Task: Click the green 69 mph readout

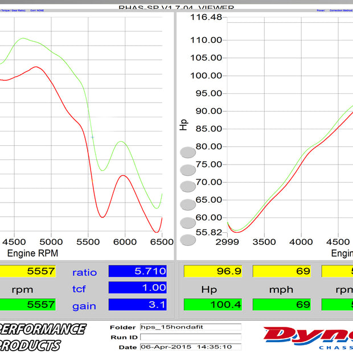Action: tap(282, 305)
